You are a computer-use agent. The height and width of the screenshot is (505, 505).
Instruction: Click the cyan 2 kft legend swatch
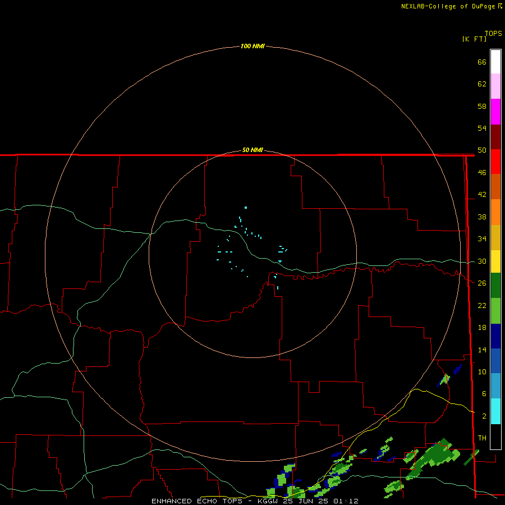pyautogui.click(x=495, y=411)
